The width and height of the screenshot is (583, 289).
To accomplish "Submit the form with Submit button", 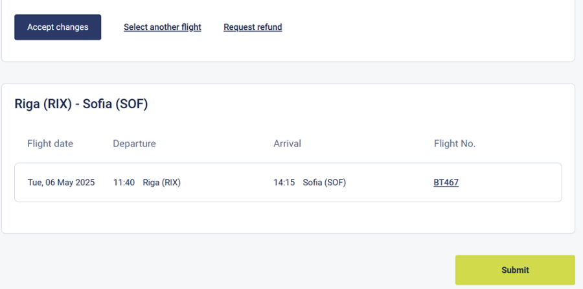I will click(515, 270).
